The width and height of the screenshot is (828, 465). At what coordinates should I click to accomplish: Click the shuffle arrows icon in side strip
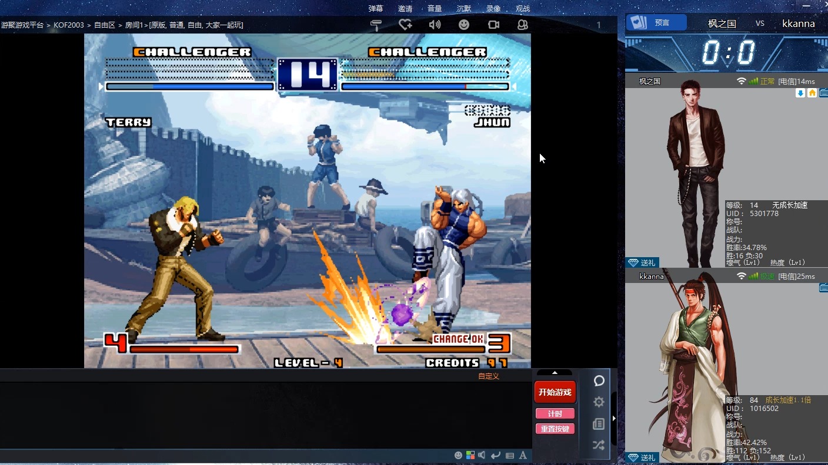tap(599, 445)
